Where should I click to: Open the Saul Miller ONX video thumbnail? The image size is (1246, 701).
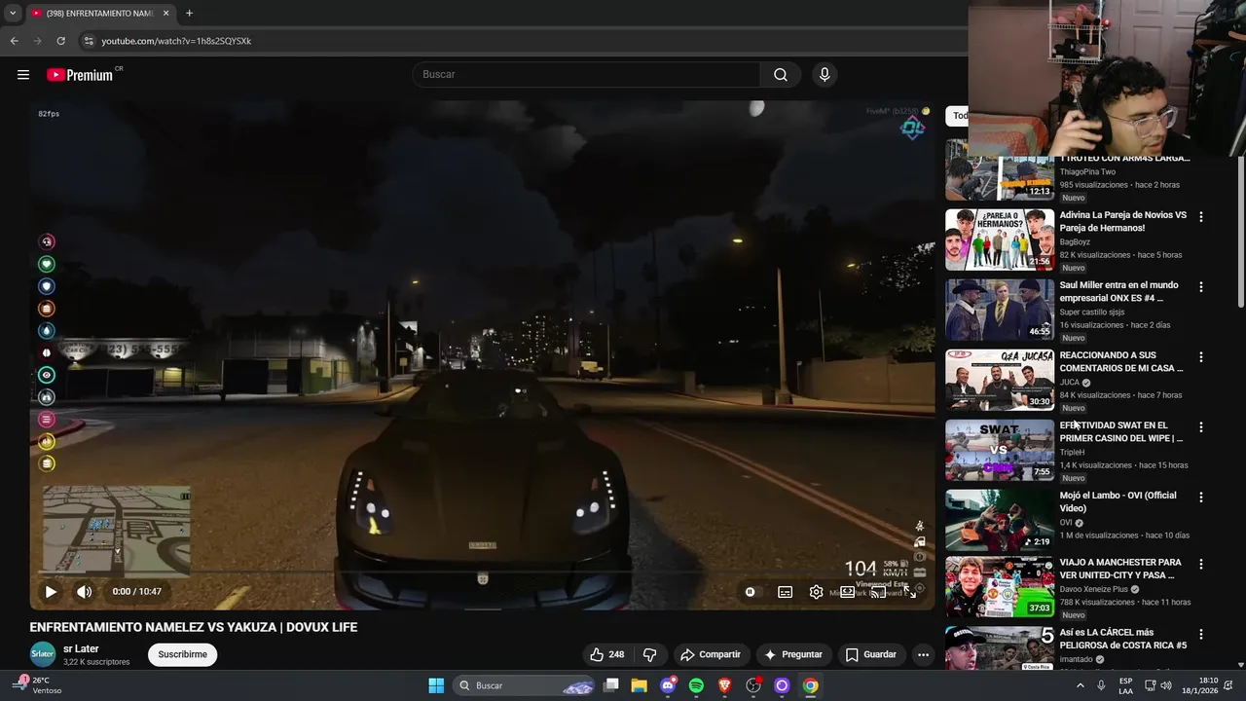[x=1000, y=310]
